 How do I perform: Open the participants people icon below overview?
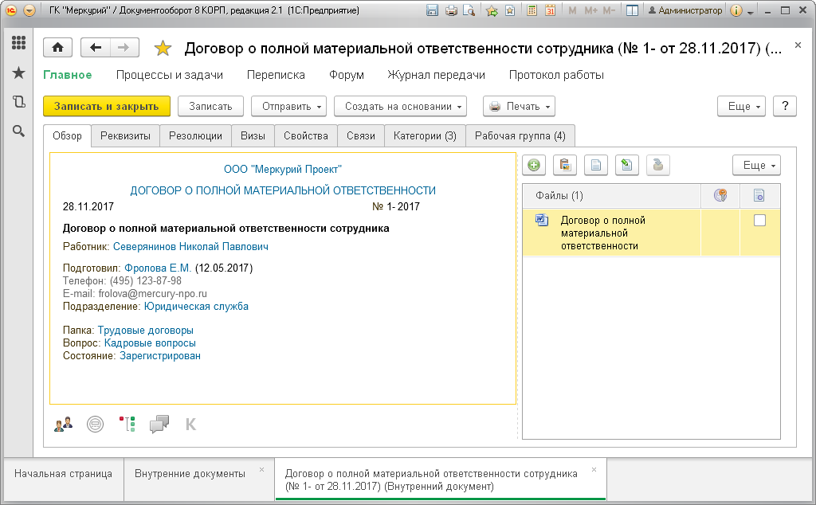click(63, 425)
